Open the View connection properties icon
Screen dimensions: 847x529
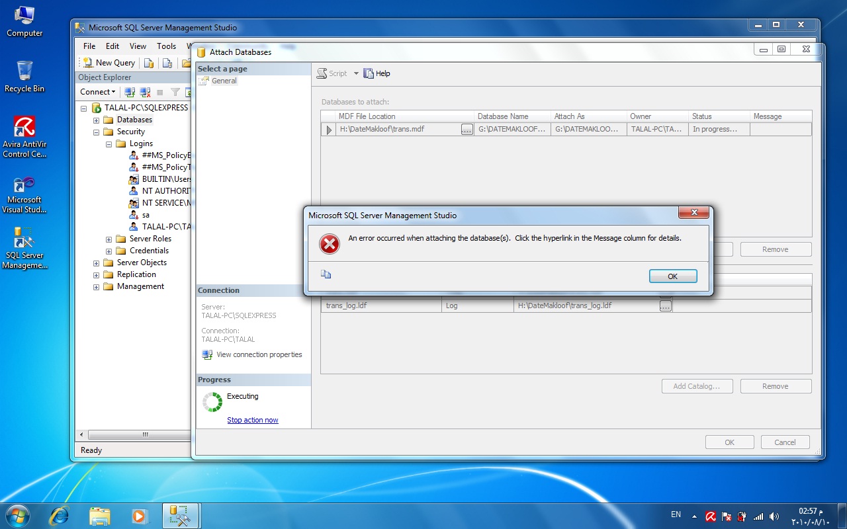pyautogui.click(x=207, y=354)
